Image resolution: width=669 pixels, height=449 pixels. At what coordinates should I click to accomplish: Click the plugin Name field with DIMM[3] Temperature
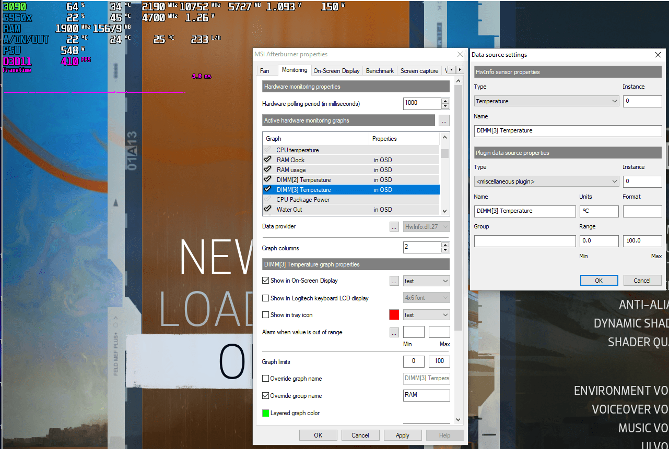(525, 211)
